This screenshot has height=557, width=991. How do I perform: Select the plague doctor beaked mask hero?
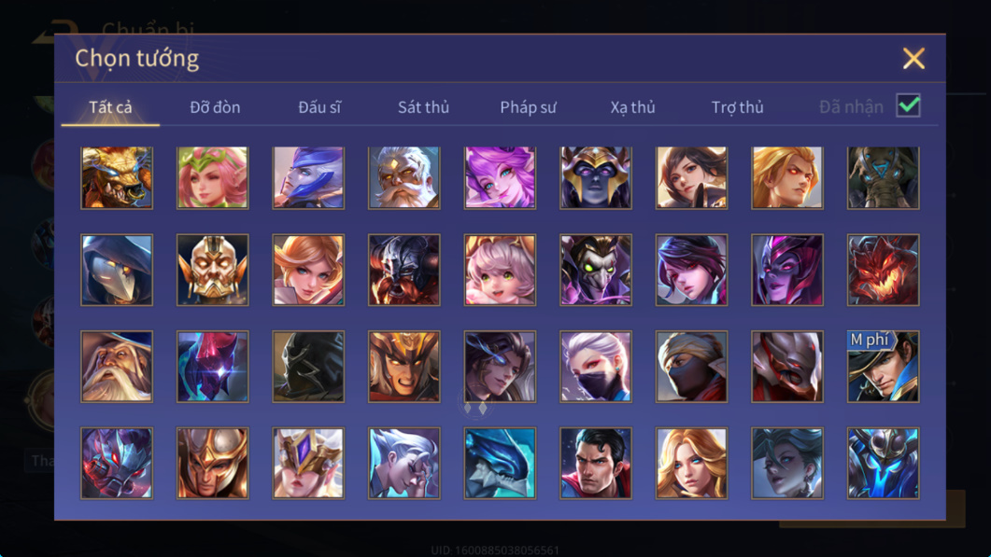(x=117, y=271)
